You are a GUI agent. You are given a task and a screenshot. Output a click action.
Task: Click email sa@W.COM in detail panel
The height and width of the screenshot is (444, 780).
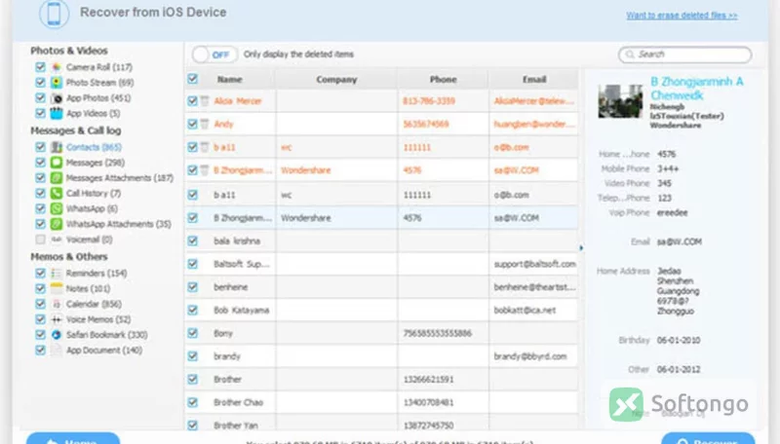679,241
